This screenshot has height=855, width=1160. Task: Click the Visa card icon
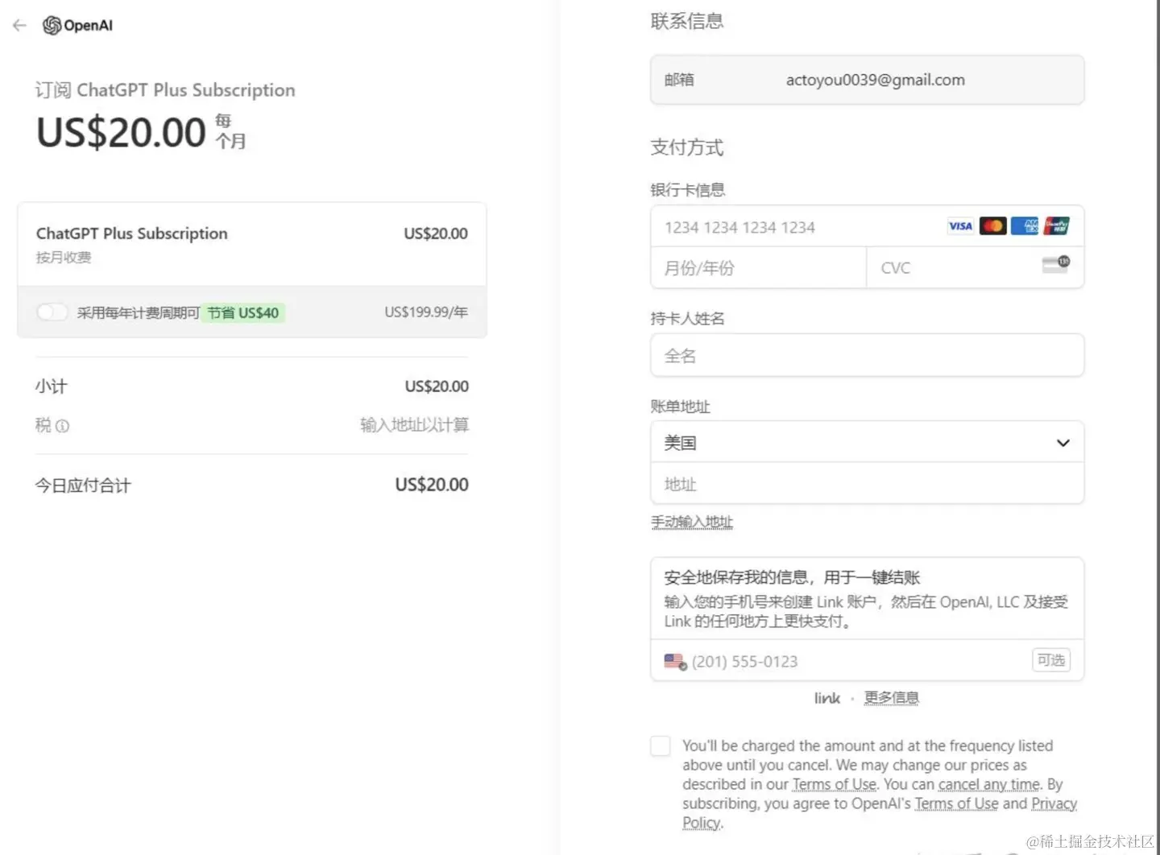click(960, 226)
